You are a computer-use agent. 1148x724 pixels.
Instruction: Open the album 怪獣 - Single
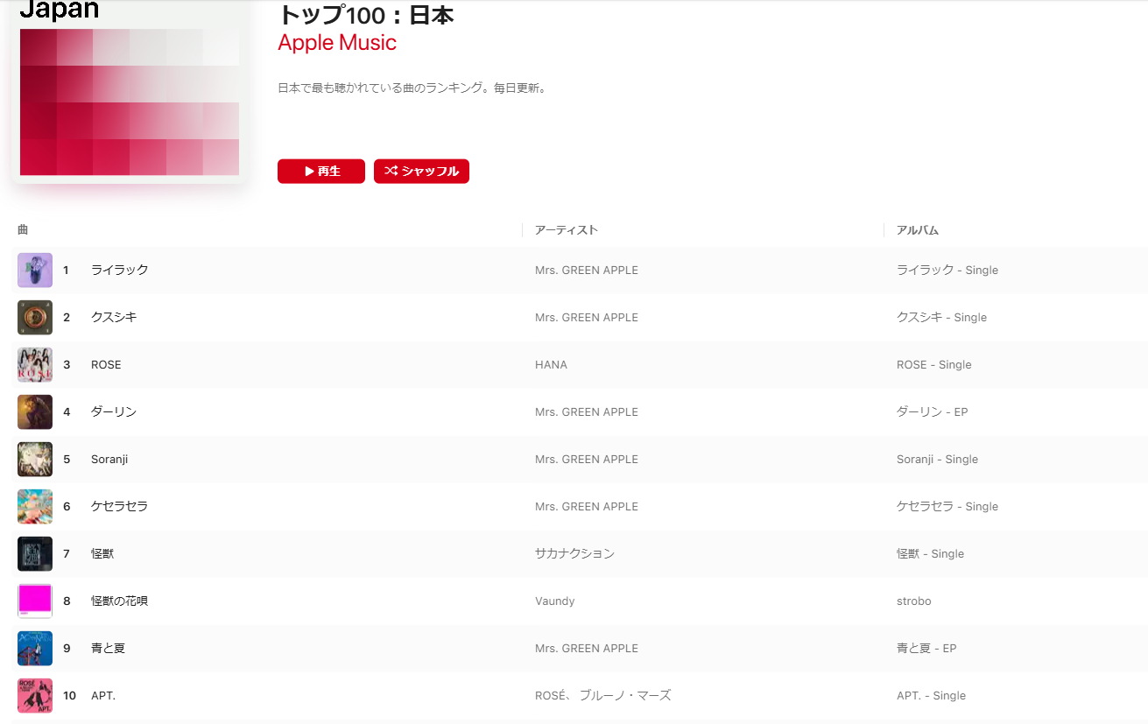tap(930, 554)
